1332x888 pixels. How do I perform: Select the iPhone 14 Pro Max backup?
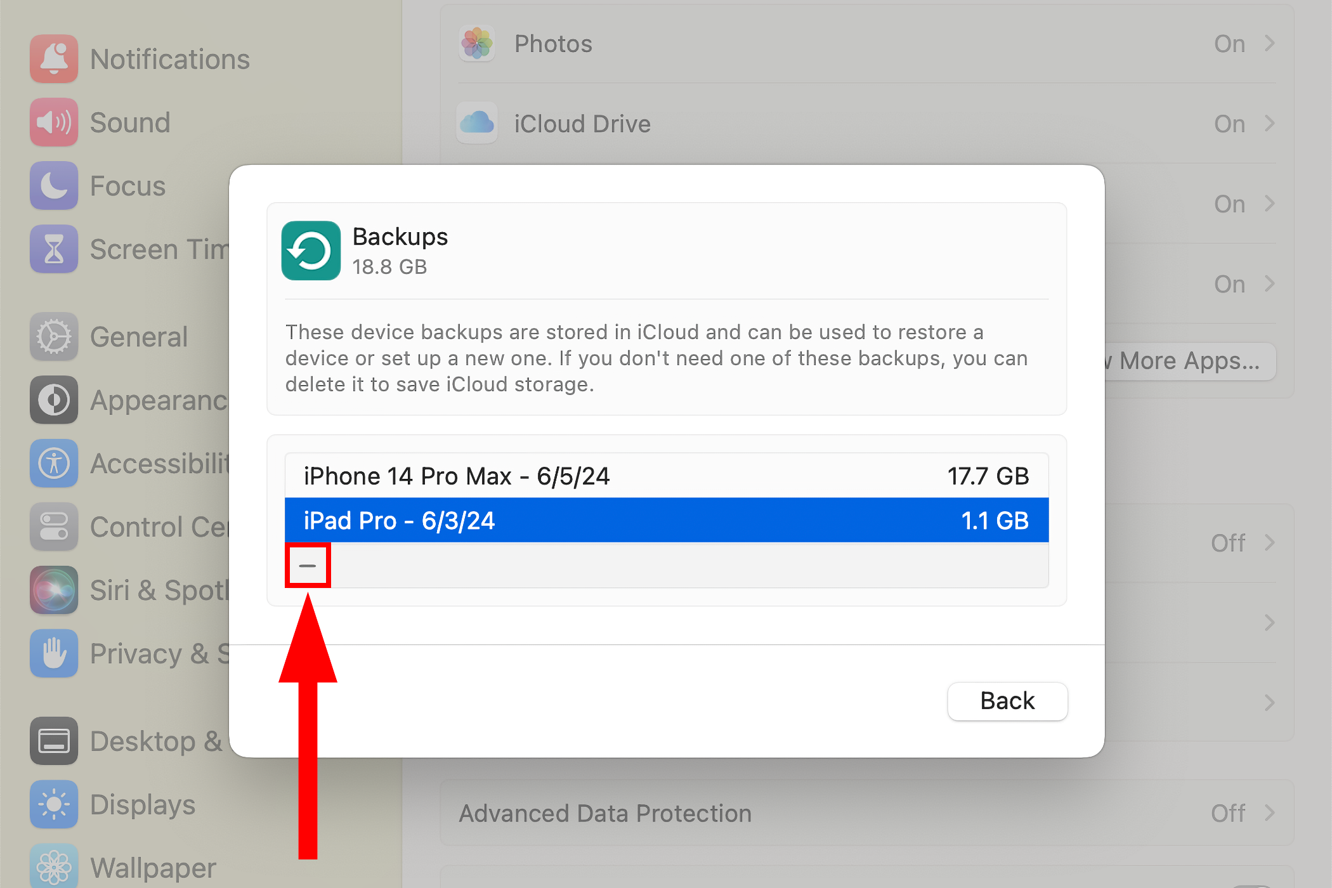pyautogui.click(x=666, y=476)
